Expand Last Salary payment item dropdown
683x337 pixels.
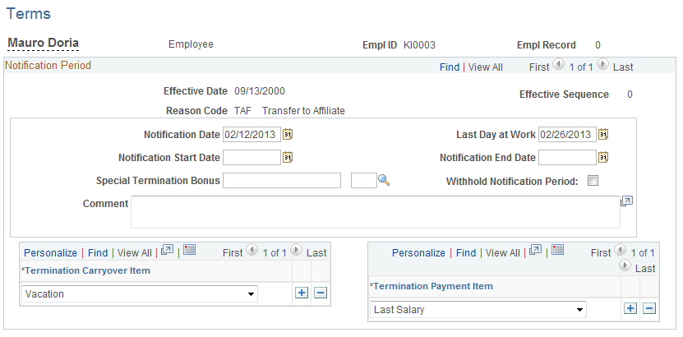pyautogui.click(x=478, y=310)
